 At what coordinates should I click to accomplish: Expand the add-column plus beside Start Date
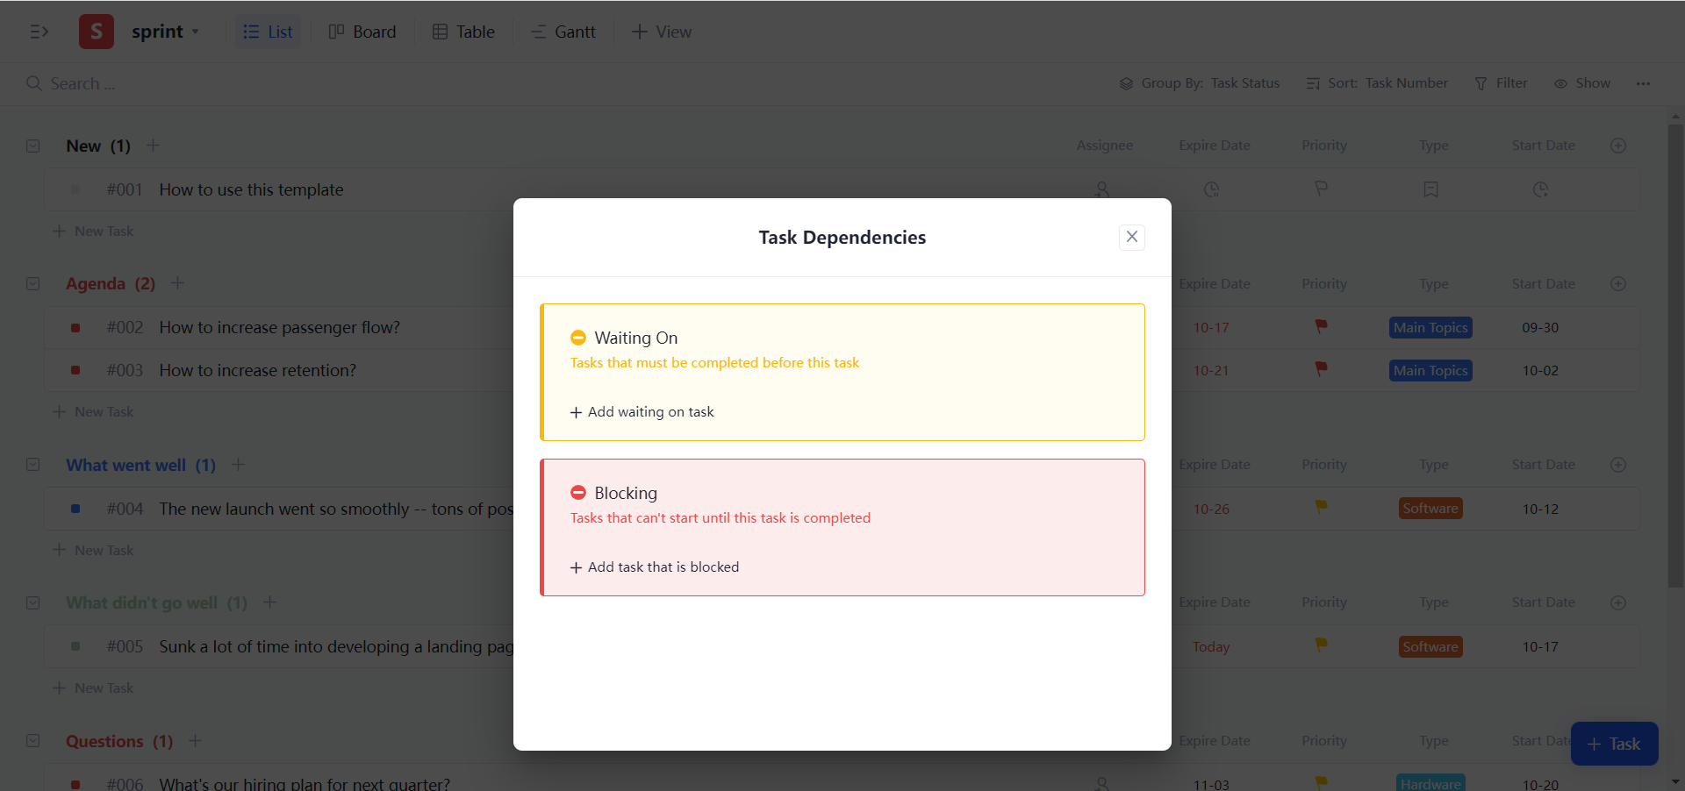click(x=1619, y=146)
